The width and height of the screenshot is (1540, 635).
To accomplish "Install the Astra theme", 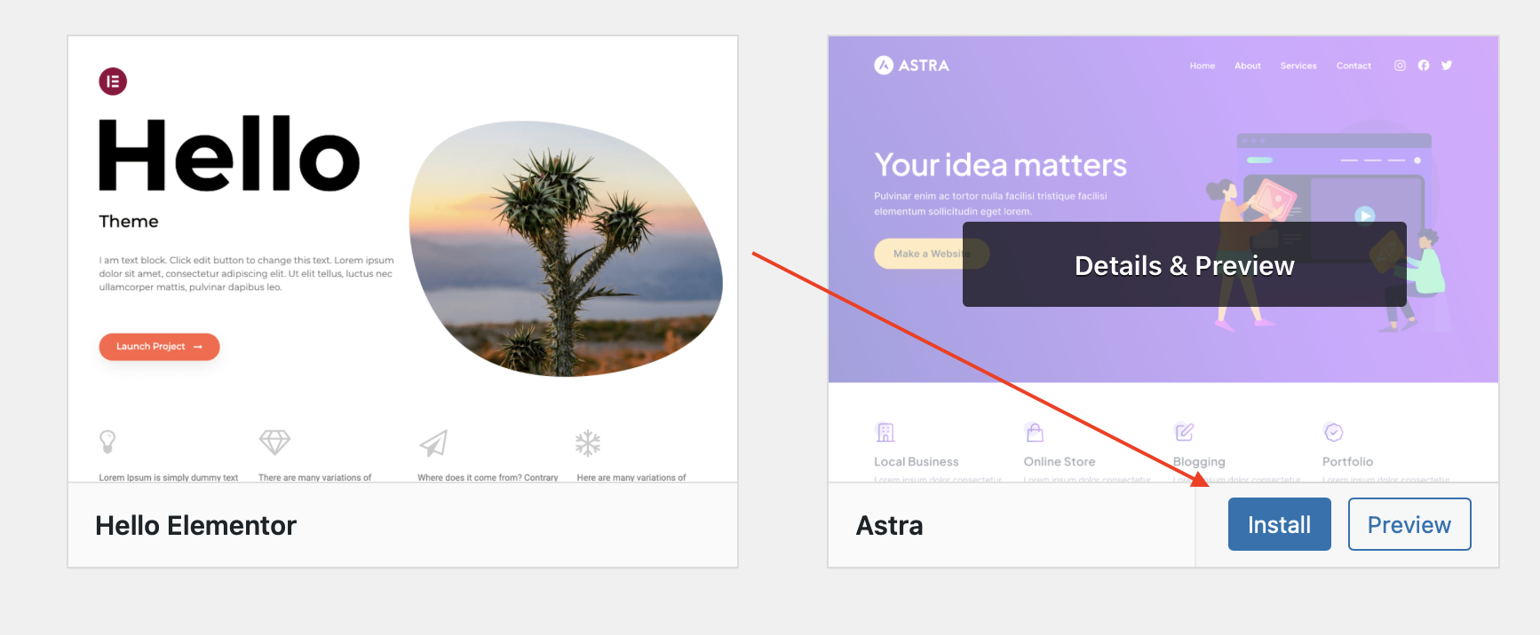I will [x=1279, y=524].
